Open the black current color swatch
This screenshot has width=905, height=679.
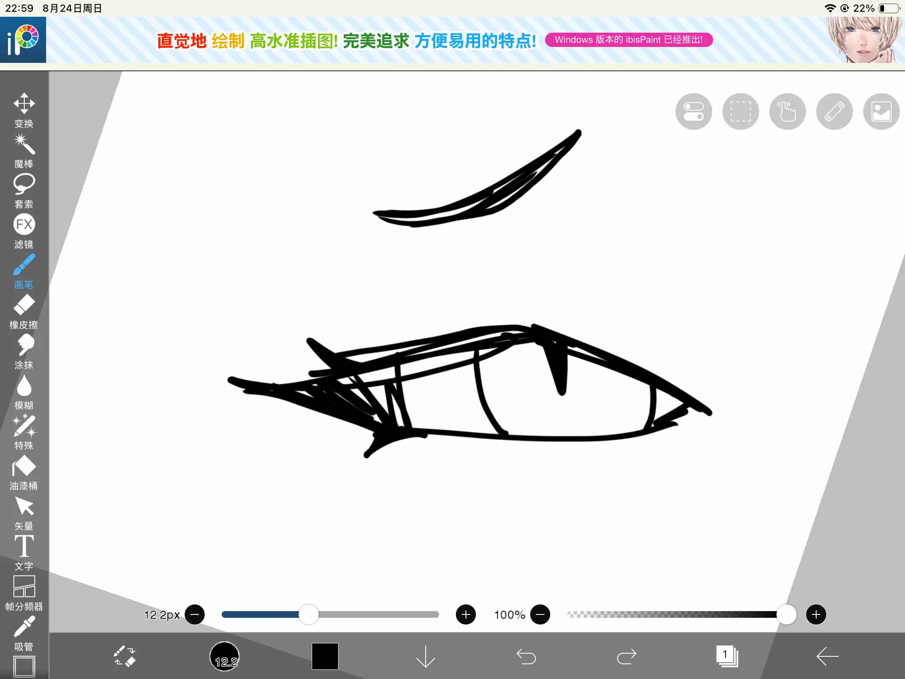click(325, 656)
